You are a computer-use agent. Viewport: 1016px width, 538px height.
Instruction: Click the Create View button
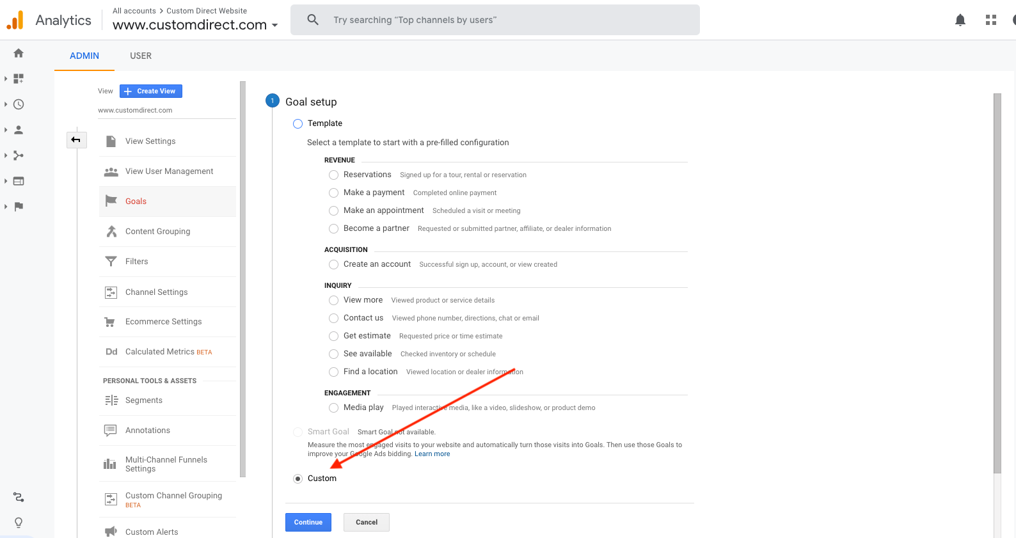pos(151,91)
